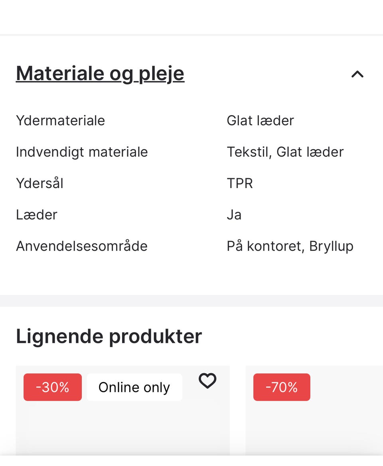
Task: Click the Ydersål label
Action: 40,183
